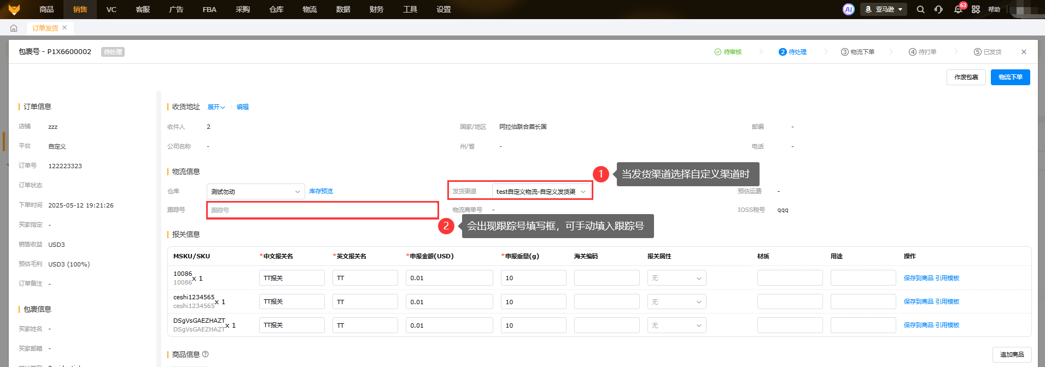The image size is (1045, 367).
Task: Open customer support headset icon
Action: [x=938, y=9]
